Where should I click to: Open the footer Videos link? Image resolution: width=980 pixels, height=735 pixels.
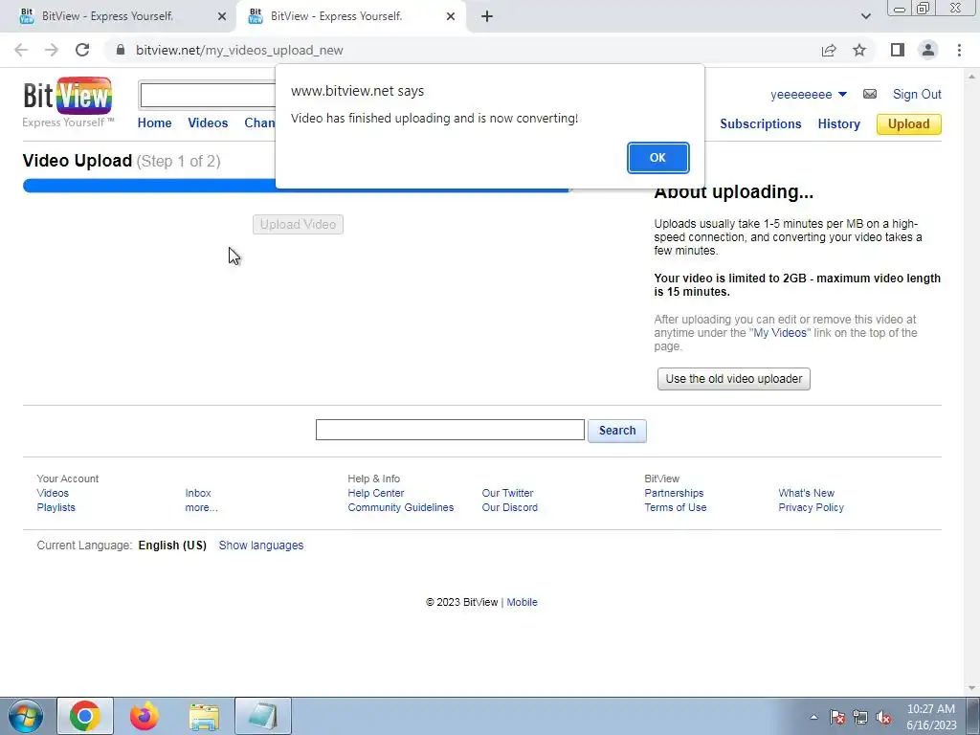pos(53,493)
